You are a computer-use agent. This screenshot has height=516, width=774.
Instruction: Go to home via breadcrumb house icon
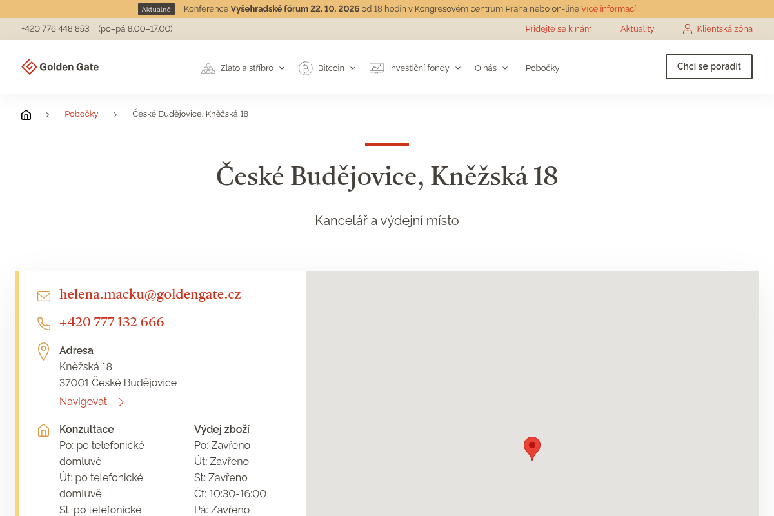click(26, 114)
